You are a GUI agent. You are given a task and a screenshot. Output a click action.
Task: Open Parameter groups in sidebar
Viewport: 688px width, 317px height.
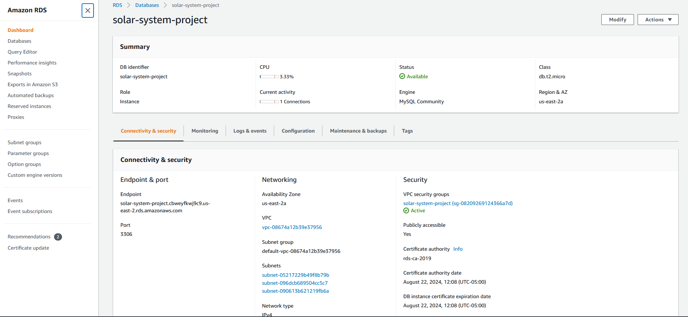(x=28, y=153)
